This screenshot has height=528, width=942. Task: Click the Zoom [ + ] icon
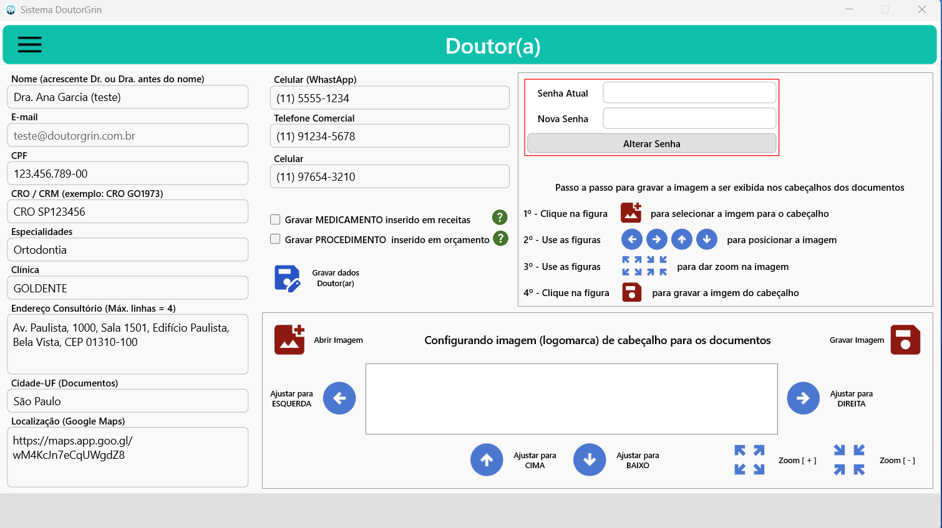(749, 459)
